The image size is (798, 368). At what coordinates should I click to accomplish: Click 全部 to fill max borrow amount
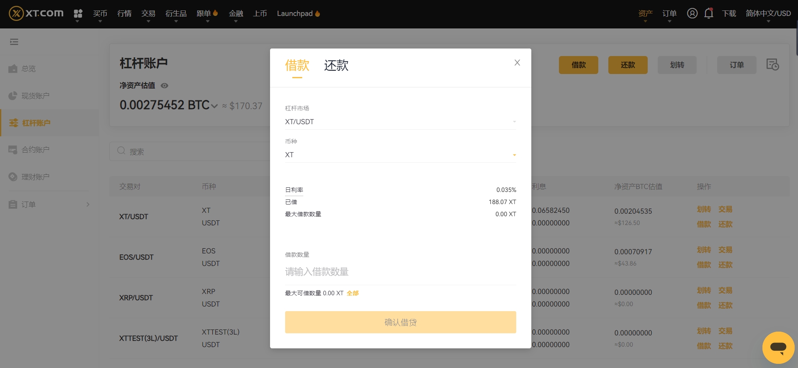click(353, 293)
